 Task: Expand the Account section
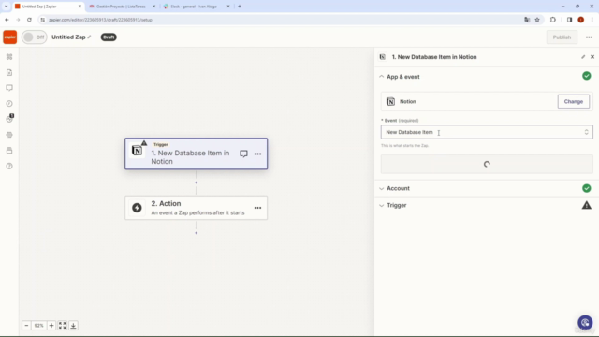pos(486,188)
